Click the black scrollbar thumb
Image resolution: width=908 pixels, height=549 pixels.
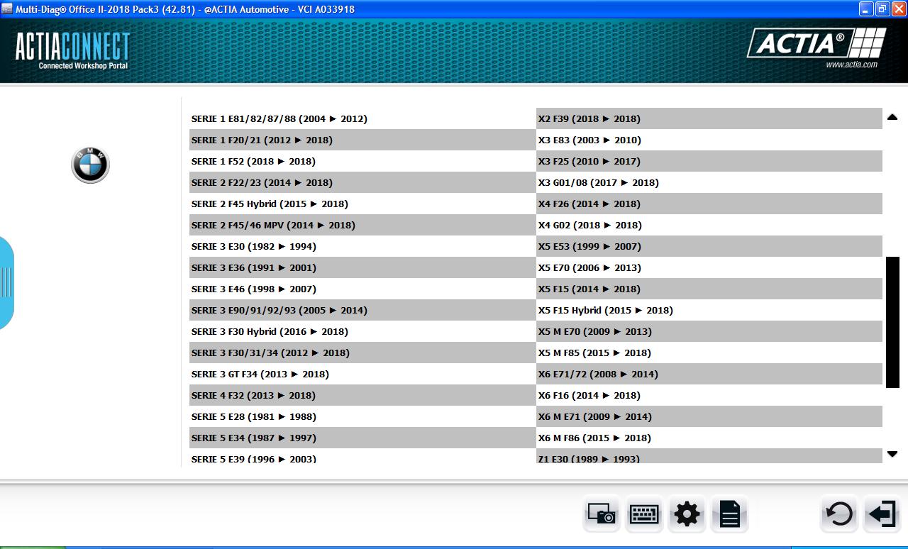[892, 322]
